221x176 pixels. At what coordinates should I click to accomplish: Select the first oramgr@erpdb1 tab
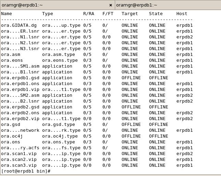[57, 5]
